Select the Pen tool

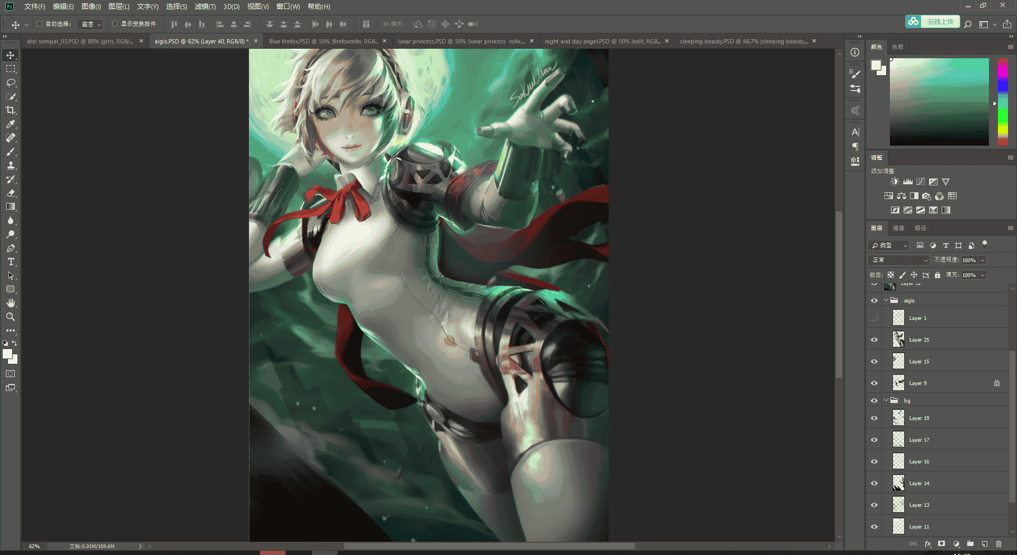pos(11,248)
